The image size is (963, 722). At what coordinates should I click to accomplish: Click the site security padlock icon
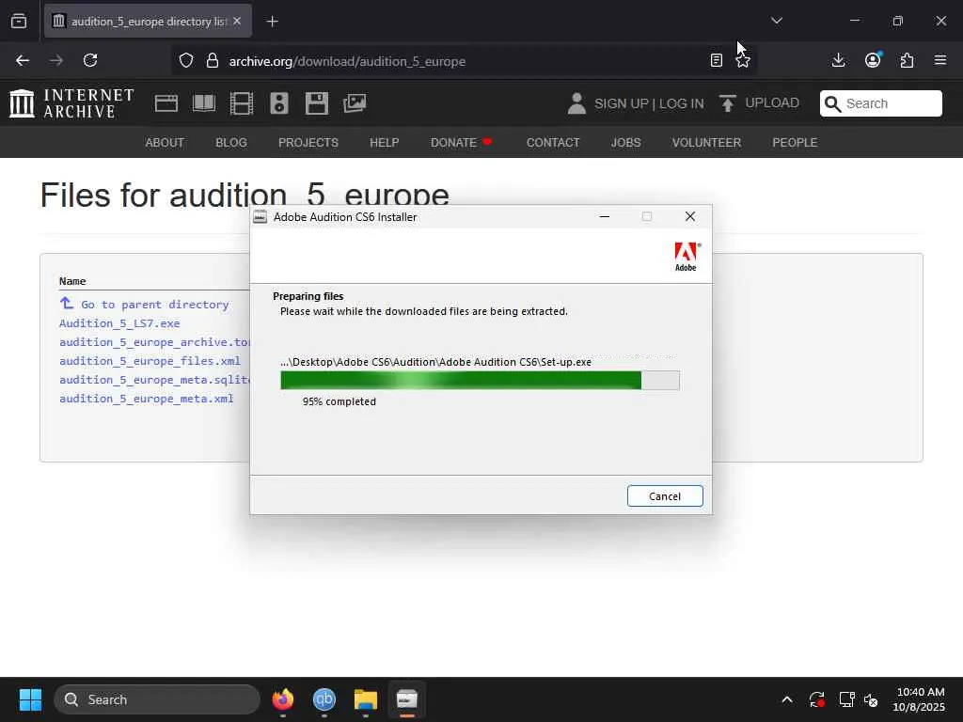tap(213, 61)
